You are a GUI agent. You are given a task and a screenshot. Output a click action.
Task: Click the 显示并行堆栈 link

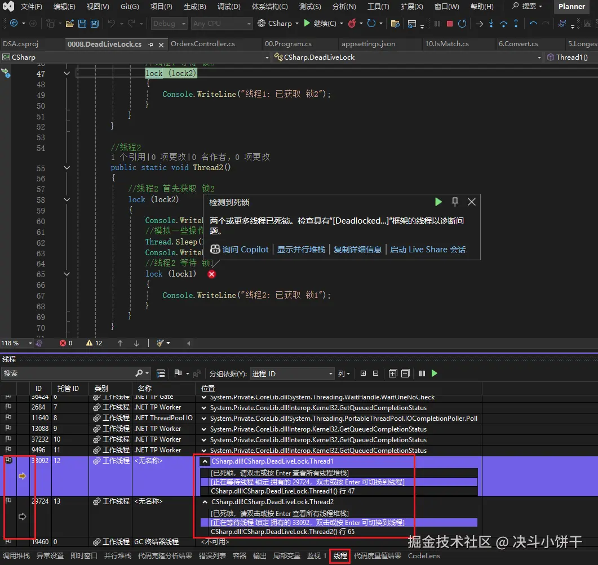point(301,250)
